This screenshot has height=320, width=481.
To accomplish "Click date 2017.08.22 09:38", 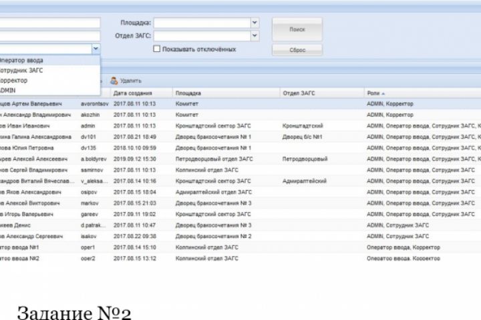I will click(135, 236).
